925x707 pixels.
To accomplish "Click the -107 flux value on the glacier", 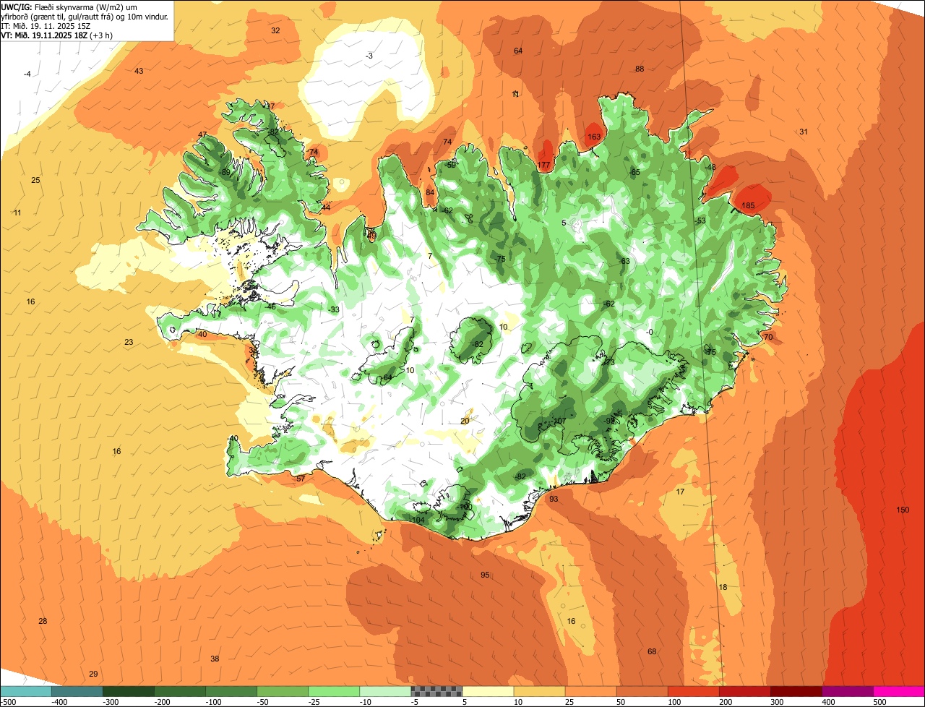I will pos(557,421).
